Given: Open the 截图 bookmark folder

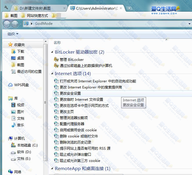Looking at the screenshot, I should click(x=11, y=16).
